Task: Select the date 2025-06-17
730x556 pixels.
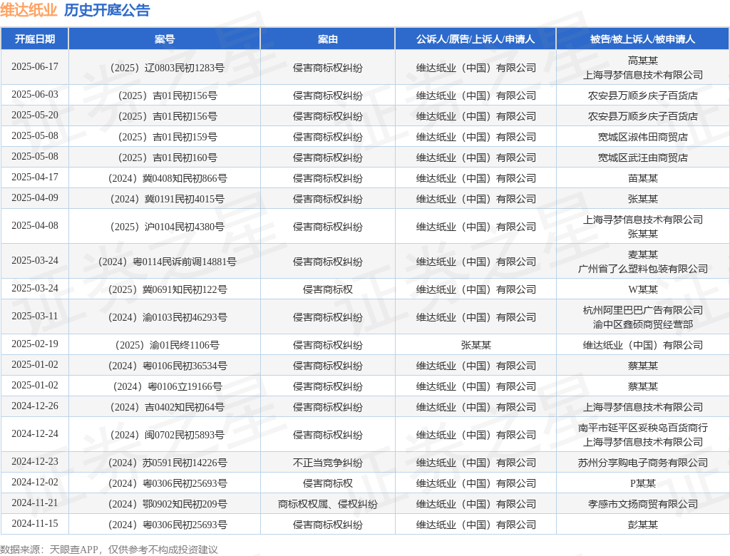Action: pos(35,66)
